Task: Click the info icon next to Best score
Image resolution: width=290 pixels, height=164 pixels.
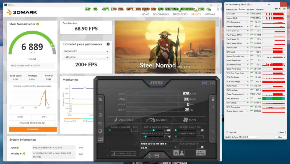Action: pyautogui.click(x=51, y=76)
